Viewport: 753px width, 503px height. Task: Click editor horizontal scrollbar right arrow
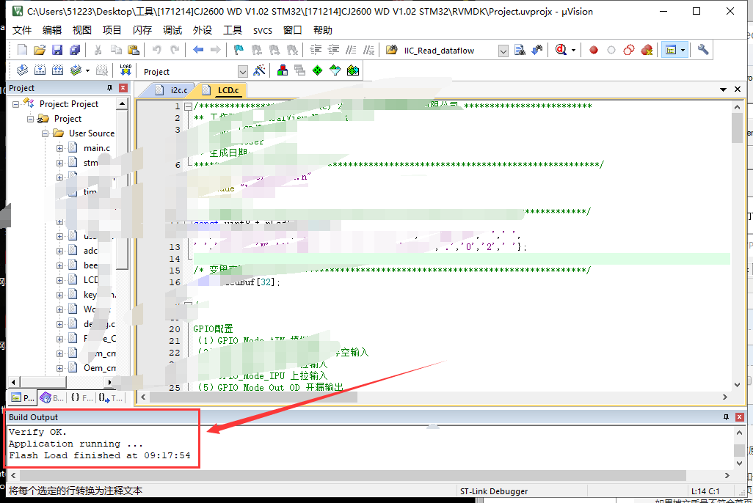point(724,397)
